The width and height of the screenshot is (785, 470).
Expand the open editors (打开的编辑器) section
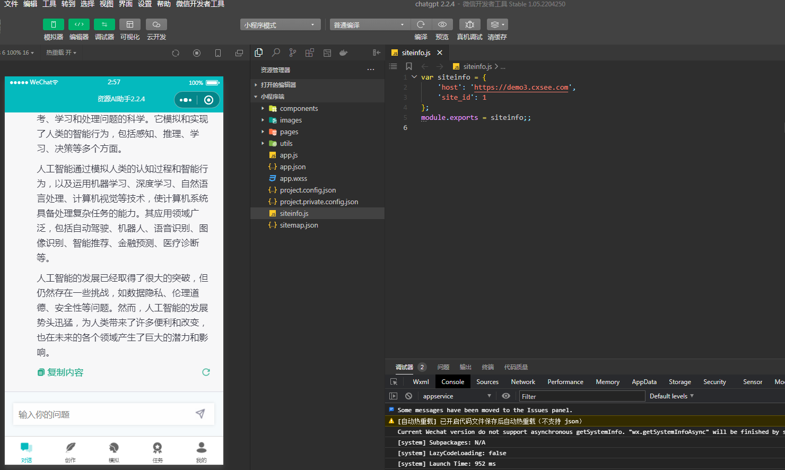click(317, 85)
